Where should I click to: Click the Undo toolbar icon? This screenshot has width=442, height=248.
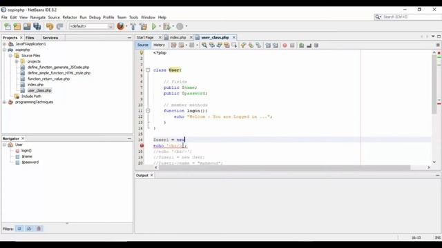50,26
